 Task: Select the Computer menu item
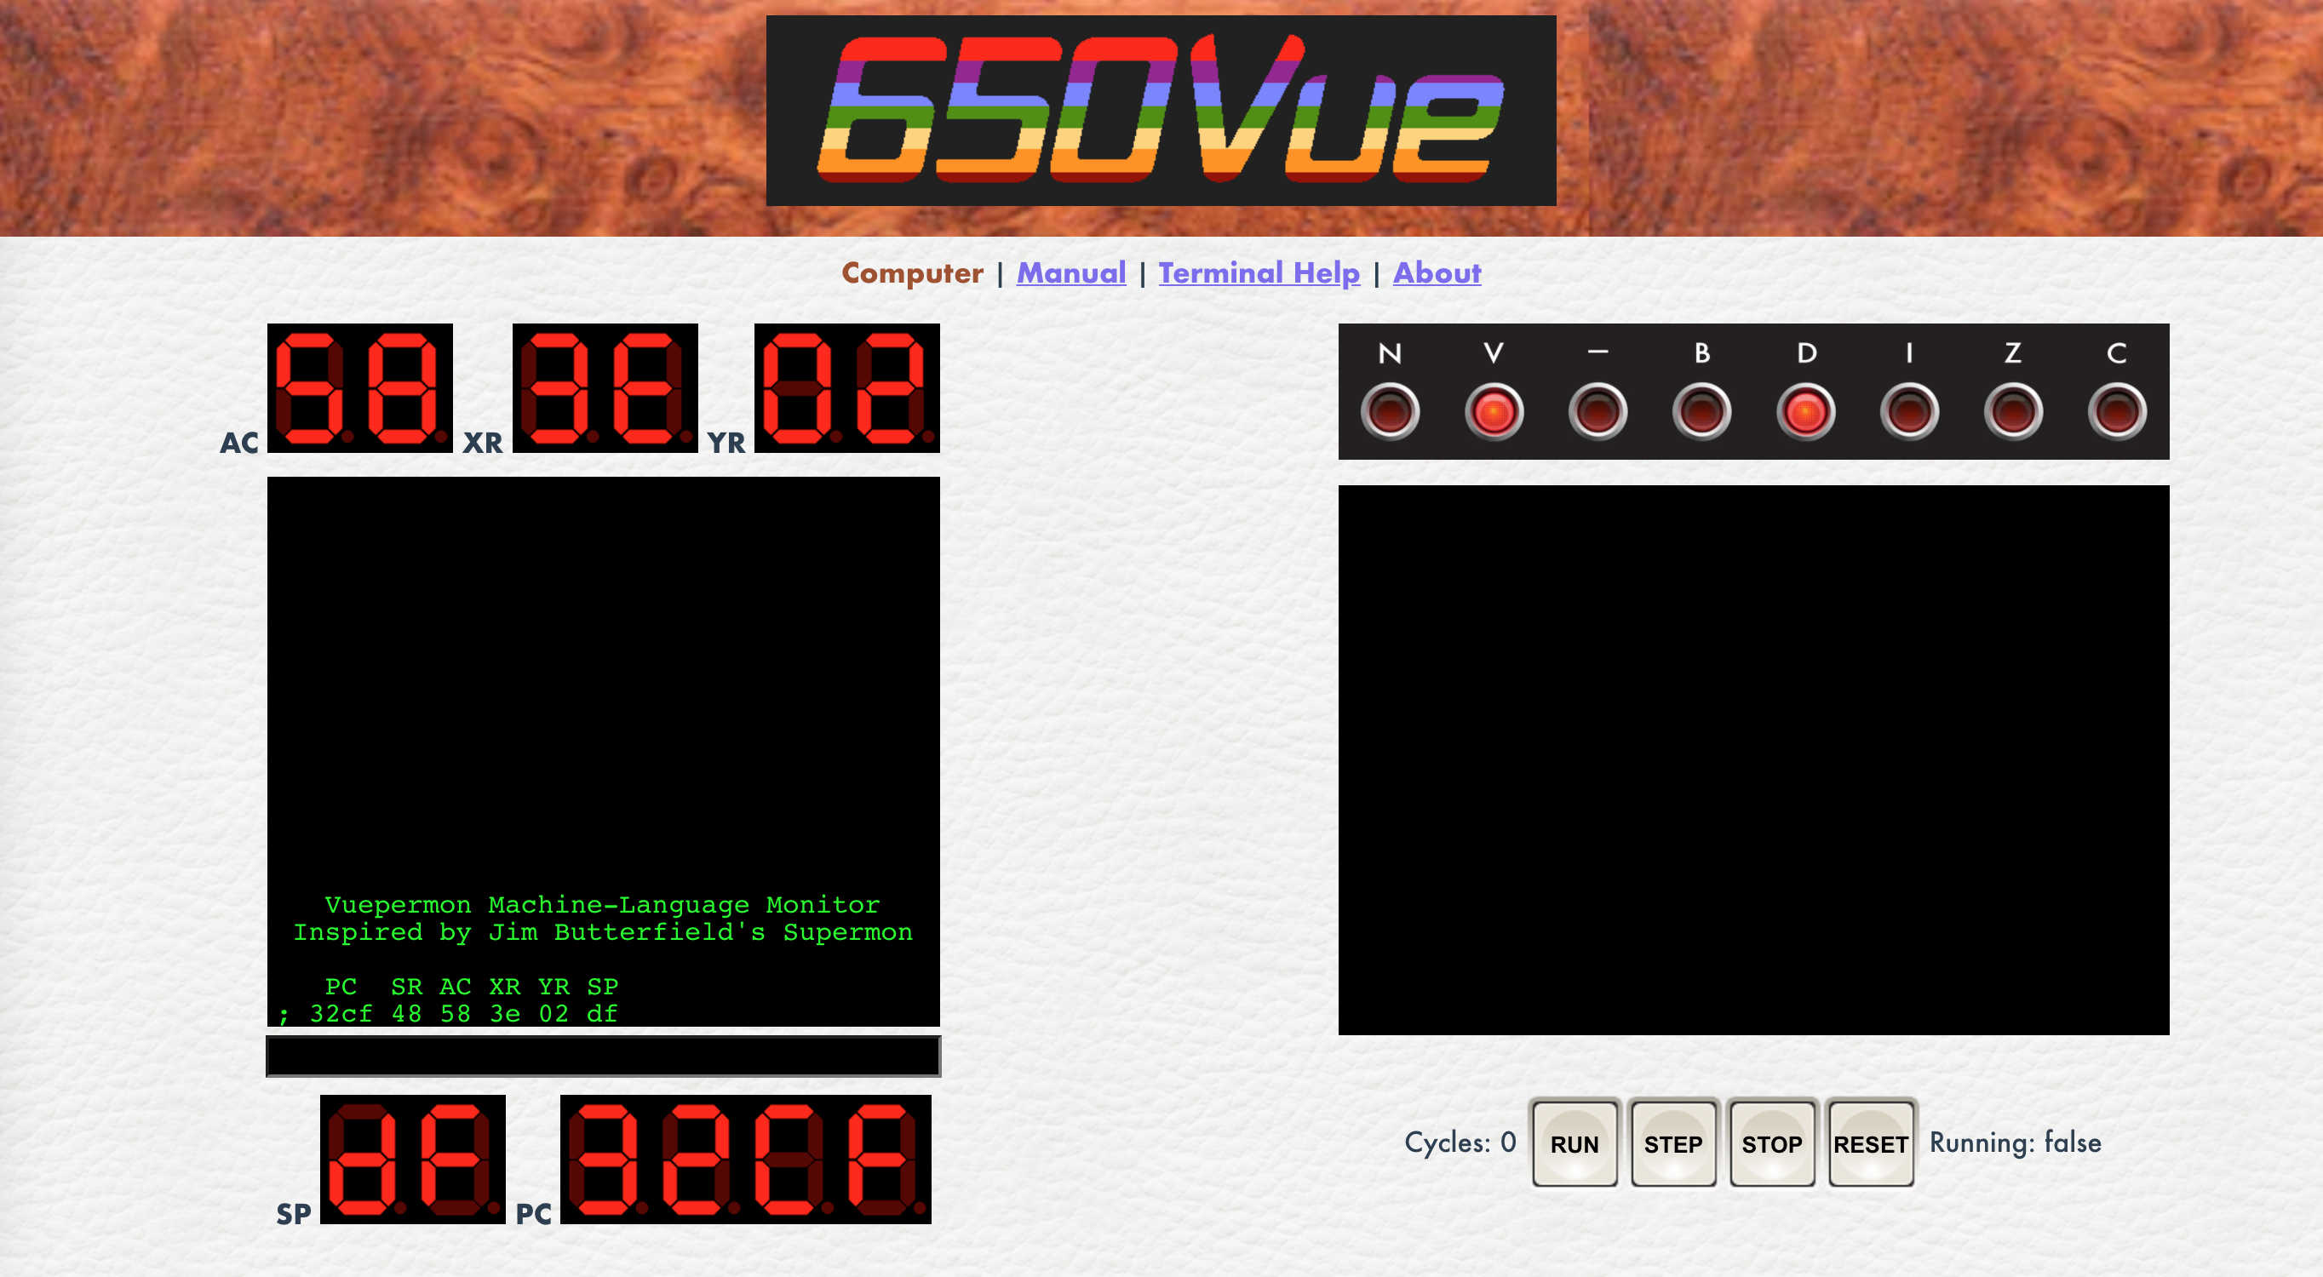click(x=909, y=272)
